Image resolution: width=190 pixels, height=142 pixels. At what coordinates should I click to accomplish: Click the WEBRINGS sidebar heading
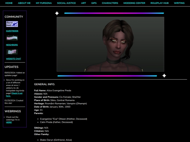pos(13,111)
